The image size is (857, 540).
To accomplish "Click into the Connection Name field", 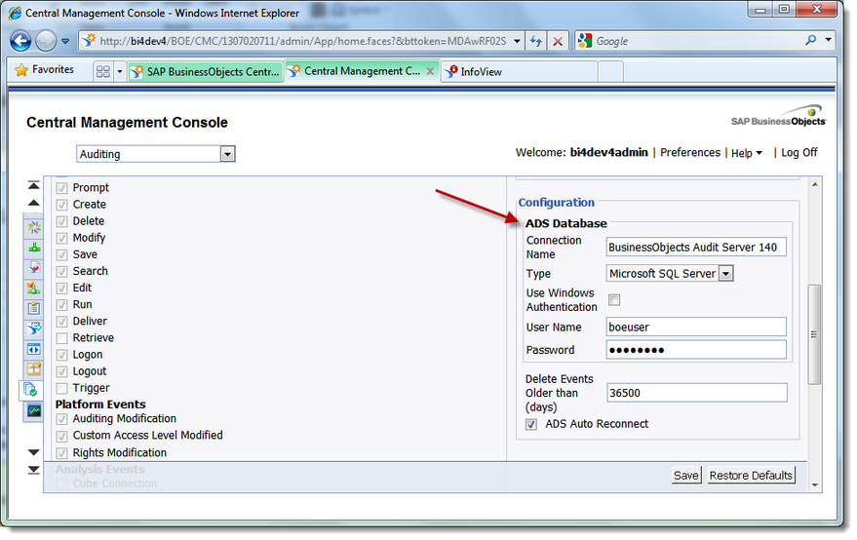I will 696,247.
